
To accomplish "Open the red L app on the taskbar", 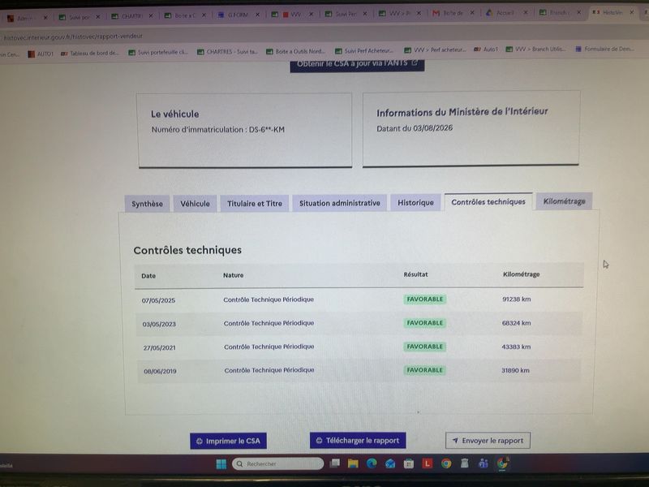I will coord(428,463).
